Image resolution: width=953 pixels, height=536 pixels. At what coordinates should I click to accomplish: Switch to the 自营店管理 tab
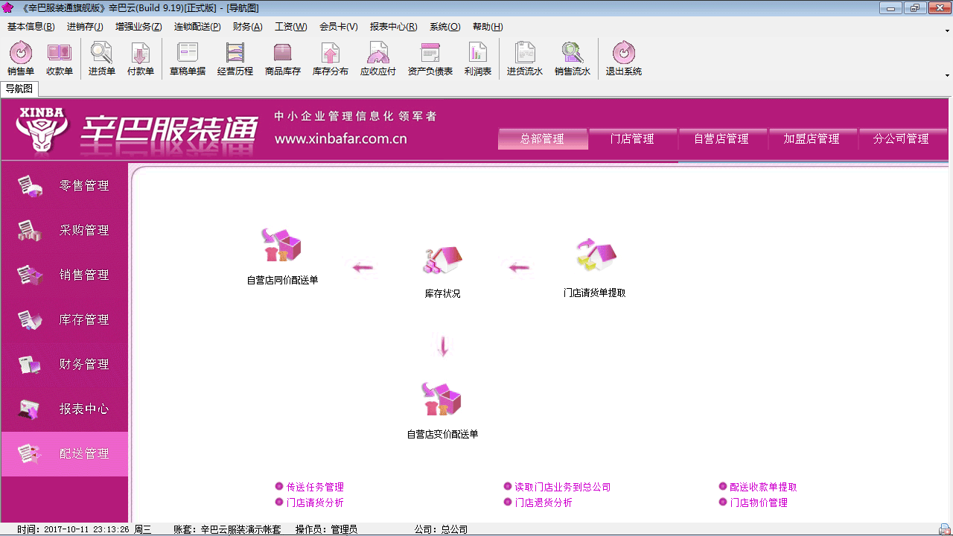(721, 139)
